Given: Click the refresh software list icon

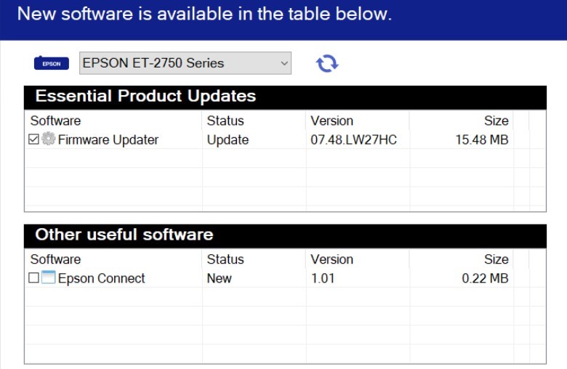Looking at the screenshot, I should (x=326, y=63).
